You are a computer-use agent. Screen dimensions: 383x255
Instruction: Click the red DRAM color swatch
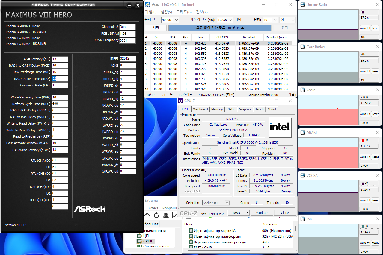pos(363,140)
